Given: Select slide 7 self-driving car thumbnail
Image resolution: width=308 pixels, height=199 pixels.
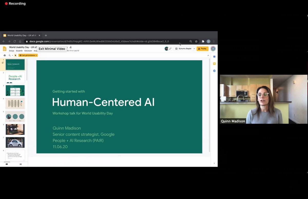Looking at the screenshot, I should (15, 142).
